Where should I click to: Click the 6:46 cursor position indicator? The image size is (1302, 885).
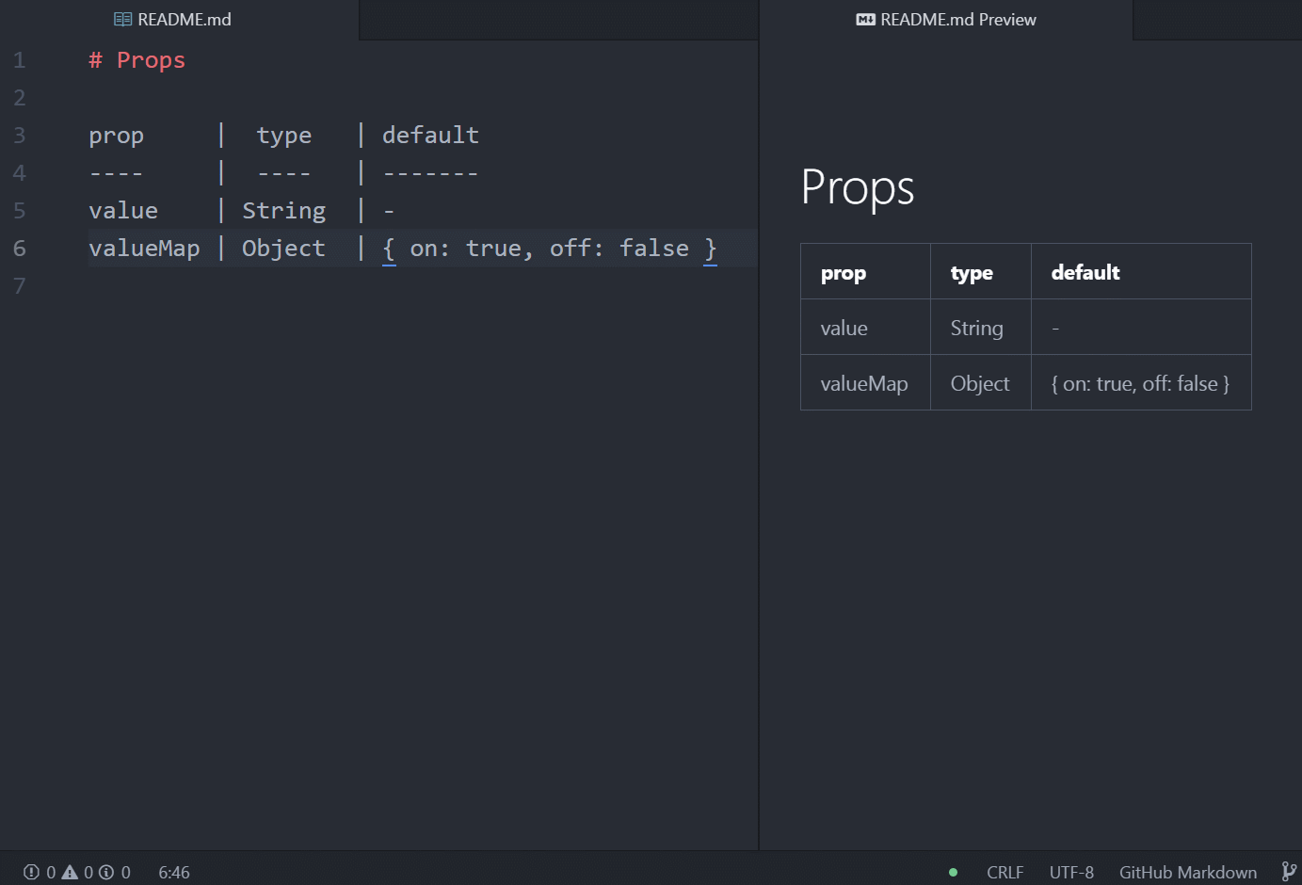click(173, 872)
